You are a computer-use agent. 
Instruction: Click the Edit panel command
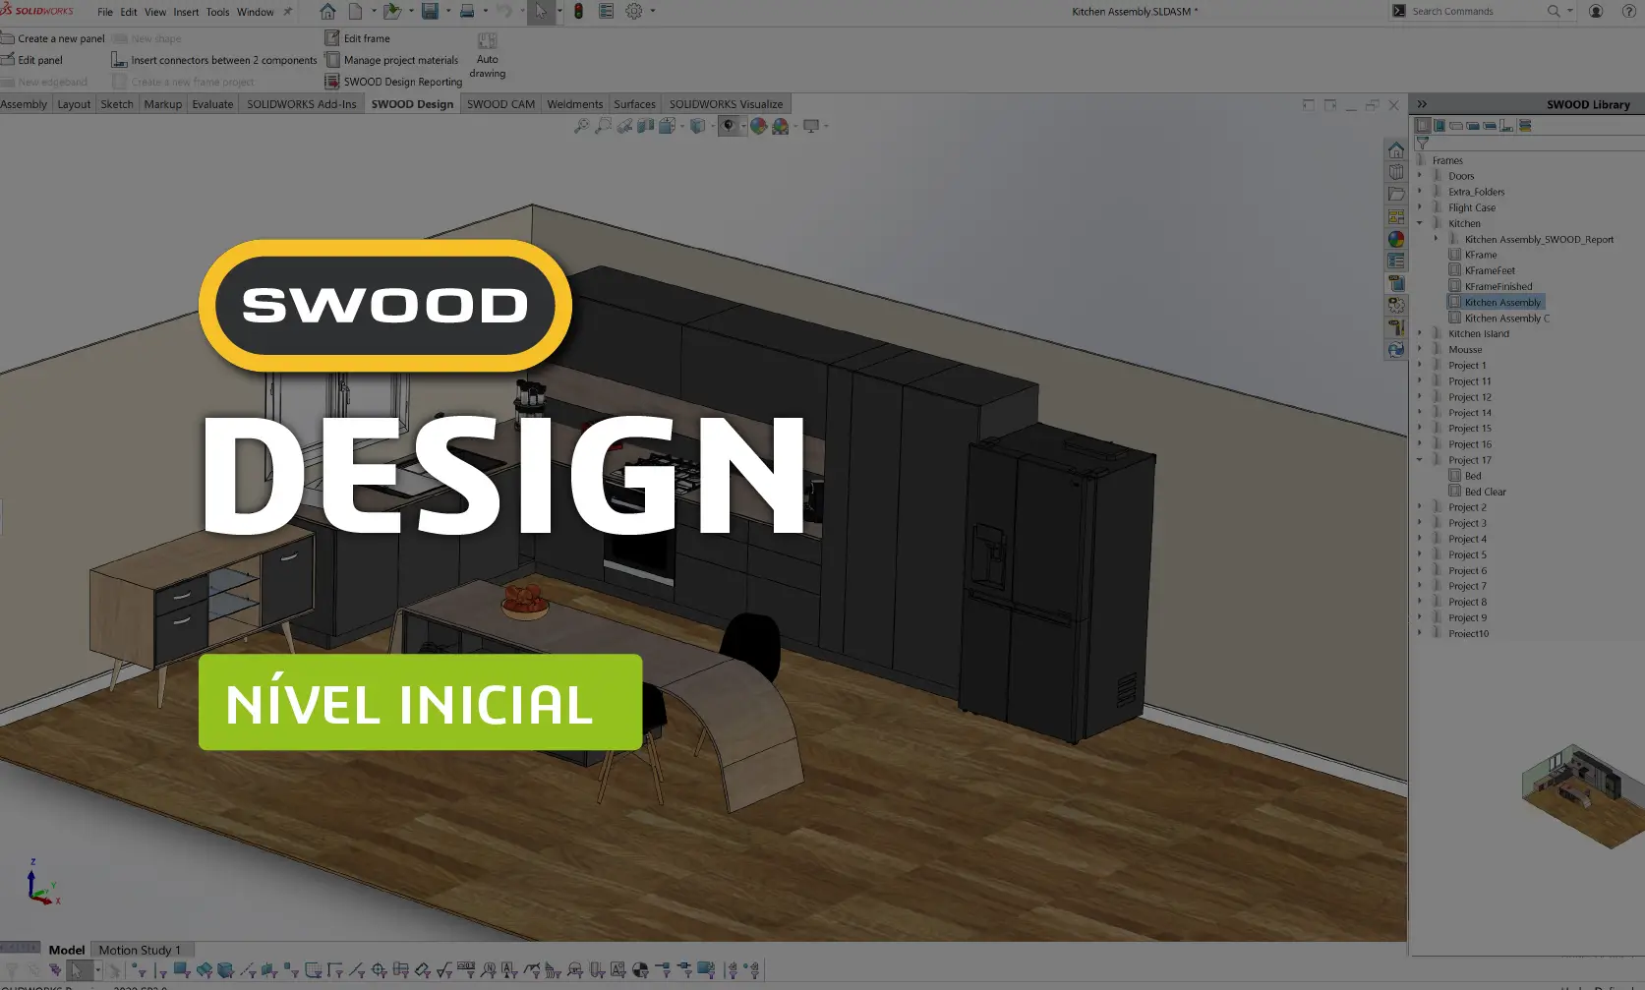coord(32,60)
